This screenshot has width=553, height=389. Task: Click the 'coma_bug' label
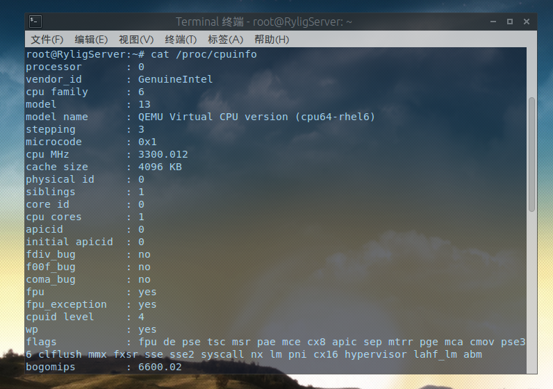tap(51, 280)
